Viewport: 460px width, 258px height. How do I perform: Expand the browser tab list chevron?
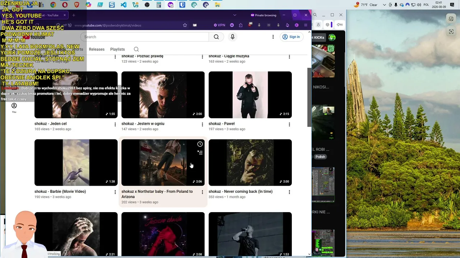235,15
